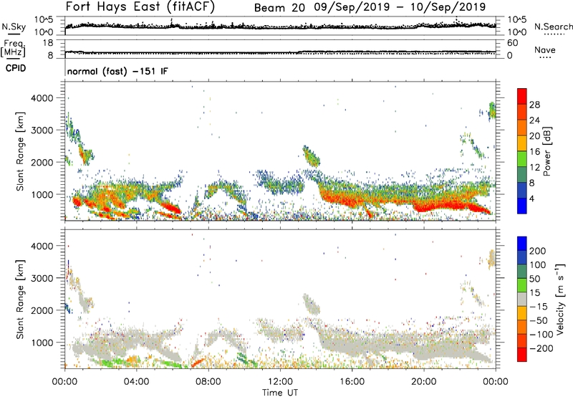Select the "N.Sky" legend label
This screenshot has height=397, width=573.
click(14, 27)
